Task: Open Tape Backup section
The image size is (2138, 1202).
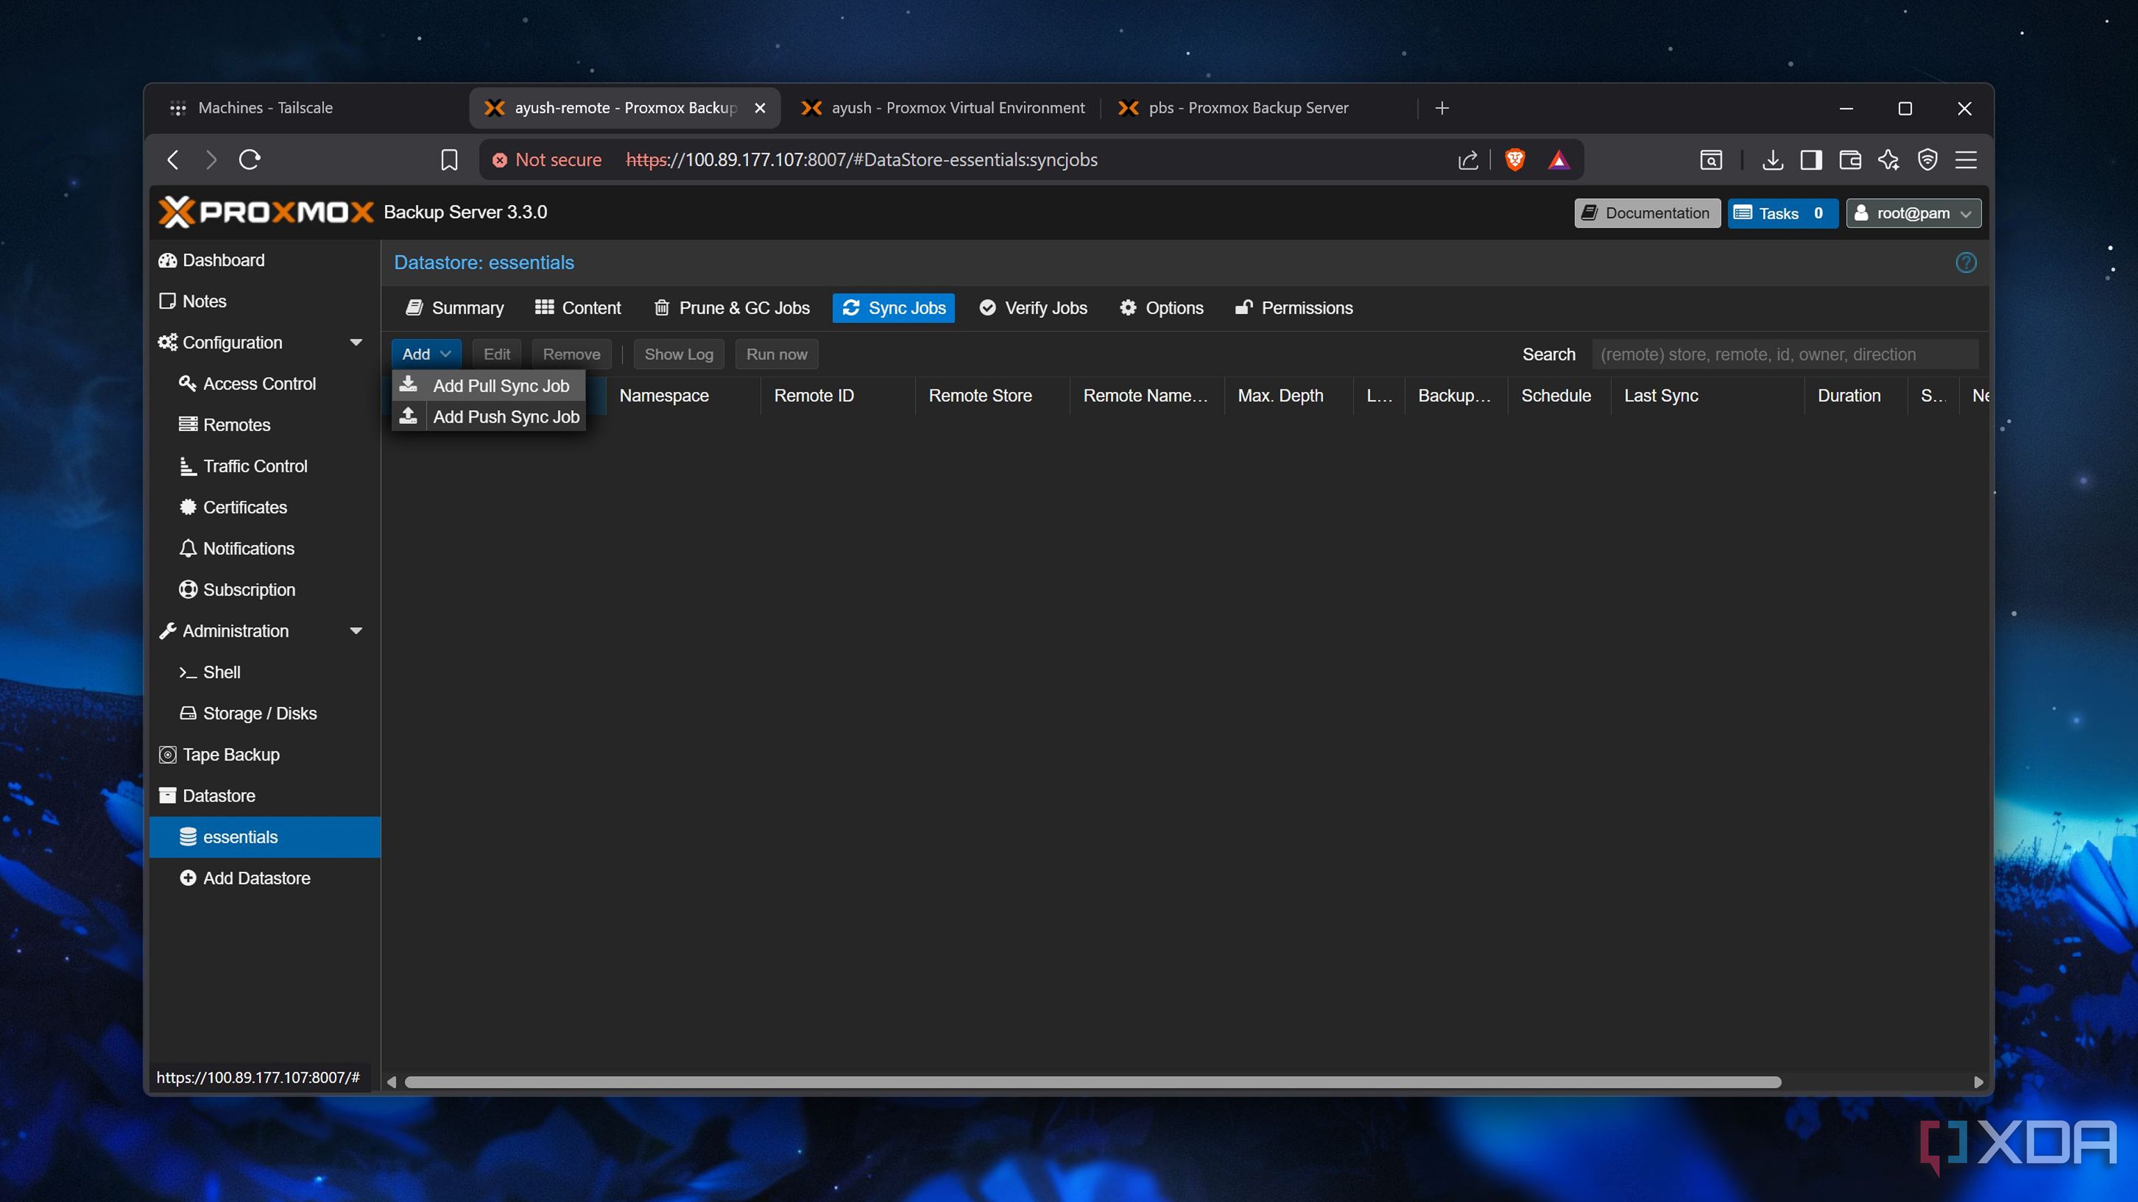Action: pos(265,755)
